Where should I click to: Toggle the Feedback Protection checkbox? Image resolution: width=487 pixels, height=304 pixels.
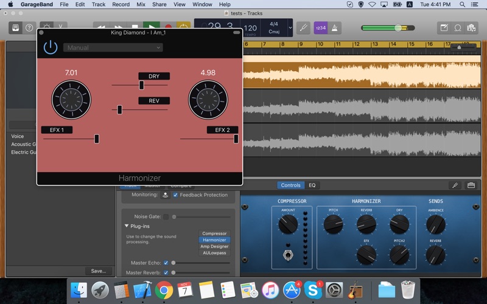click(x=175, y=195)
